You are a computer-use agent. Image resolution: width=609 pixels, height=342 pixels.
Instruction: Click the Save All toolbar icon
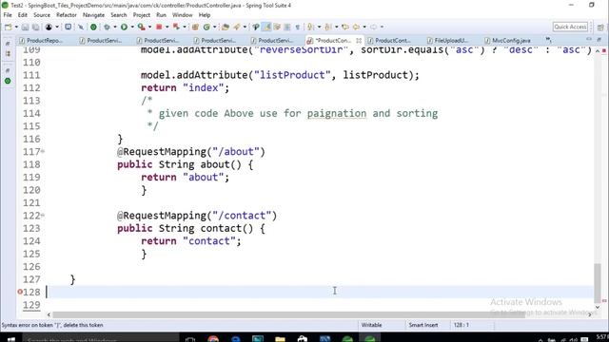point(35,27)
